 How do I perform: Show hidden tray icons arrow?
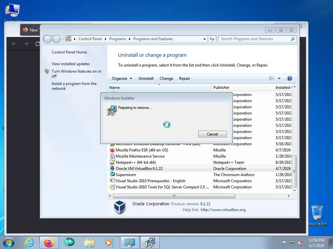coord(276,243)
